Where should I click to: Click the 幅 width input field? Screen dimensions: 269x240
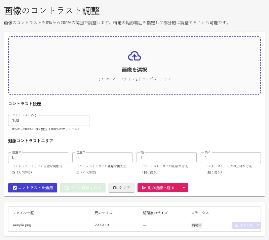click(166, 158)
